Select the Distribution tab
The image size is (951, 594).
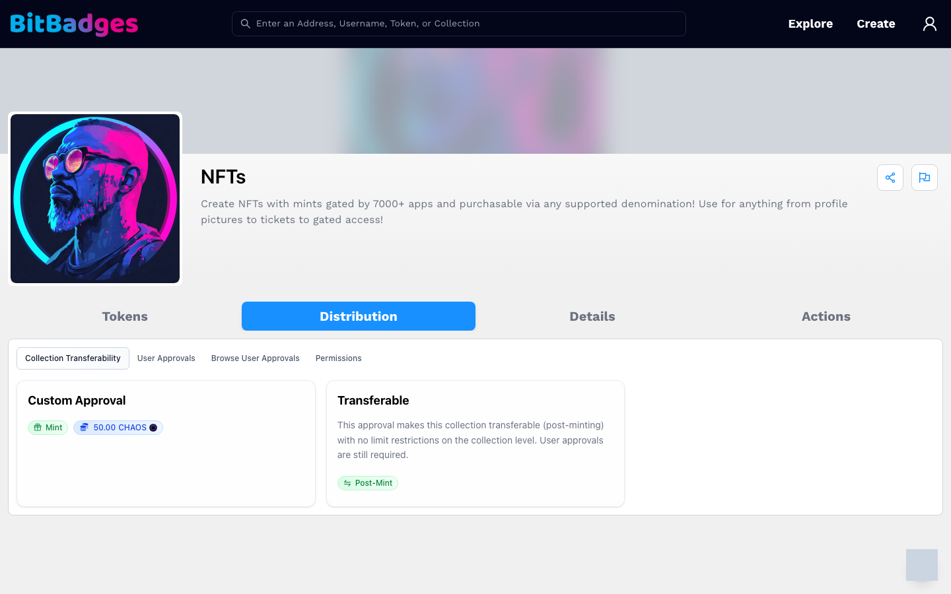(359, 316)
